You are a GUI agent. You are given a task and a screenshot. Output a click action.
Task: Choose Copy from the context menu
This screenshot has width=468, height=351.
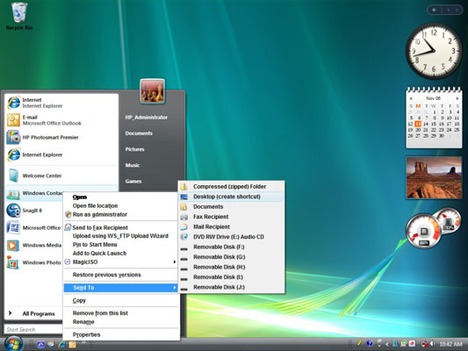click(121, 300)
